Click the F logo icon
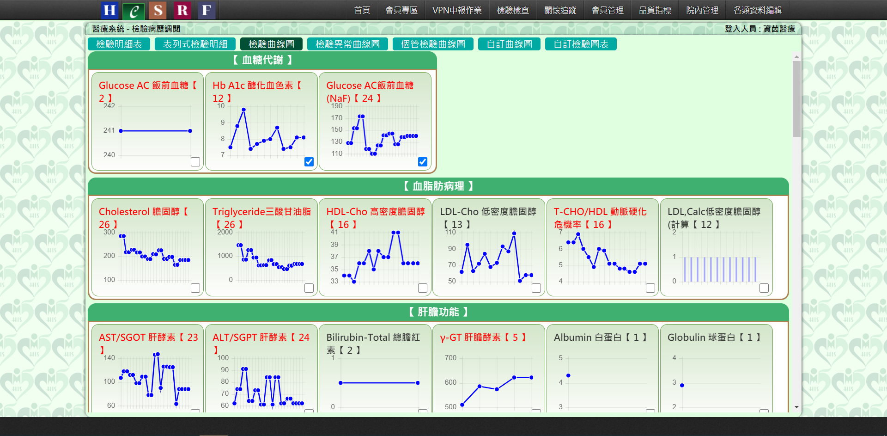The height and width of the screenshot is (436, 887). point(207,10)
